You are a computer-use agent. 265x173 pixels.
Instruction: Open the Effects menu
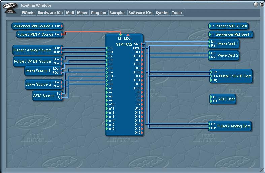coord(28,13)
